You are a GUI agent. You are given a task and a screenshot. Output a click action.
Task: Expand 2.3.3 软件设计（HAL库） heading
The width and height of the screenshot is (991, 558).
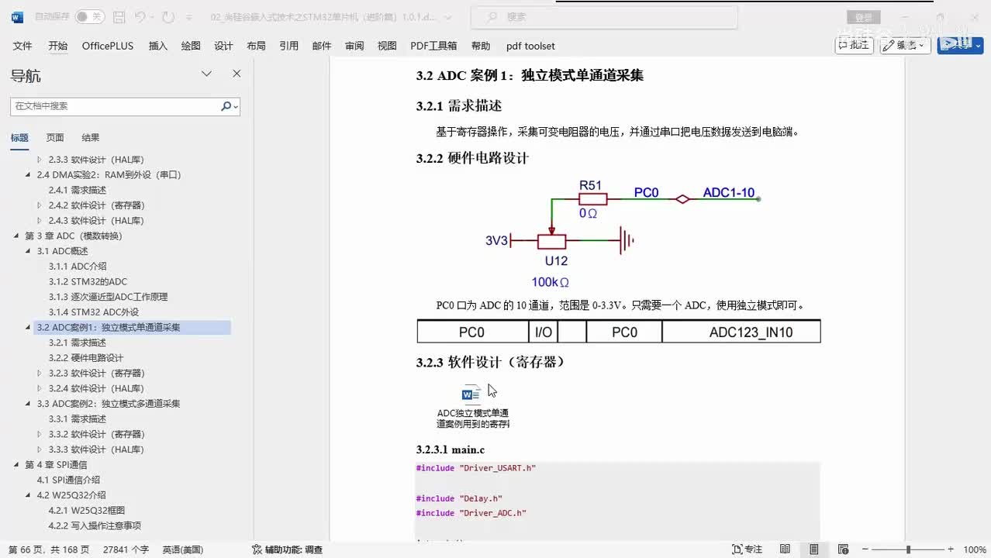(40, 160)
